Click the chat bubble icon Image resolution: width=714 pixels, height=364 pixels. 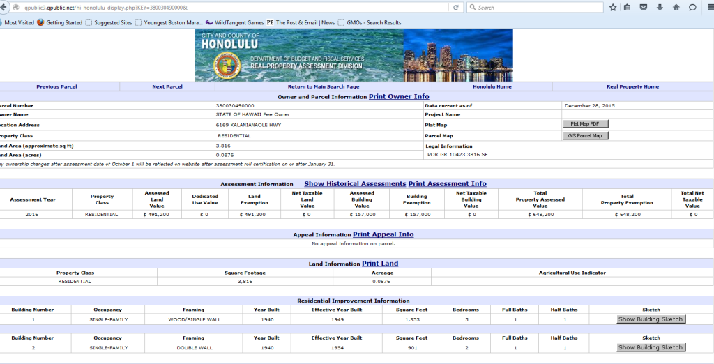(692, 8)
